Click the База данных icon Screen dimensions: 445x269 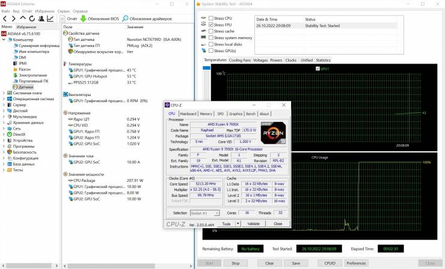(10, 164)
